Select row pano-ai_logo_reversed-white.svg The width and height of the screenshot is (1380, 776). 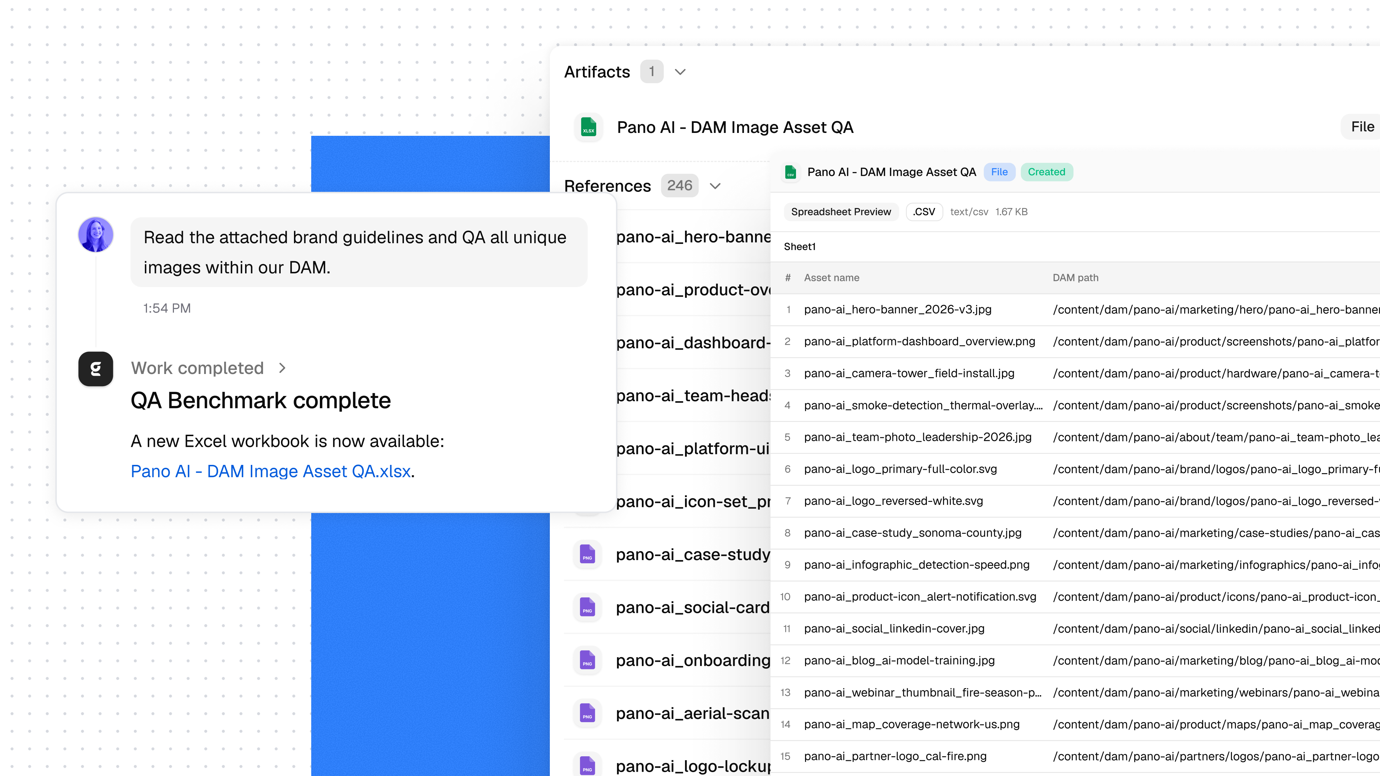pyautogui.click(x=1075, y=501)
